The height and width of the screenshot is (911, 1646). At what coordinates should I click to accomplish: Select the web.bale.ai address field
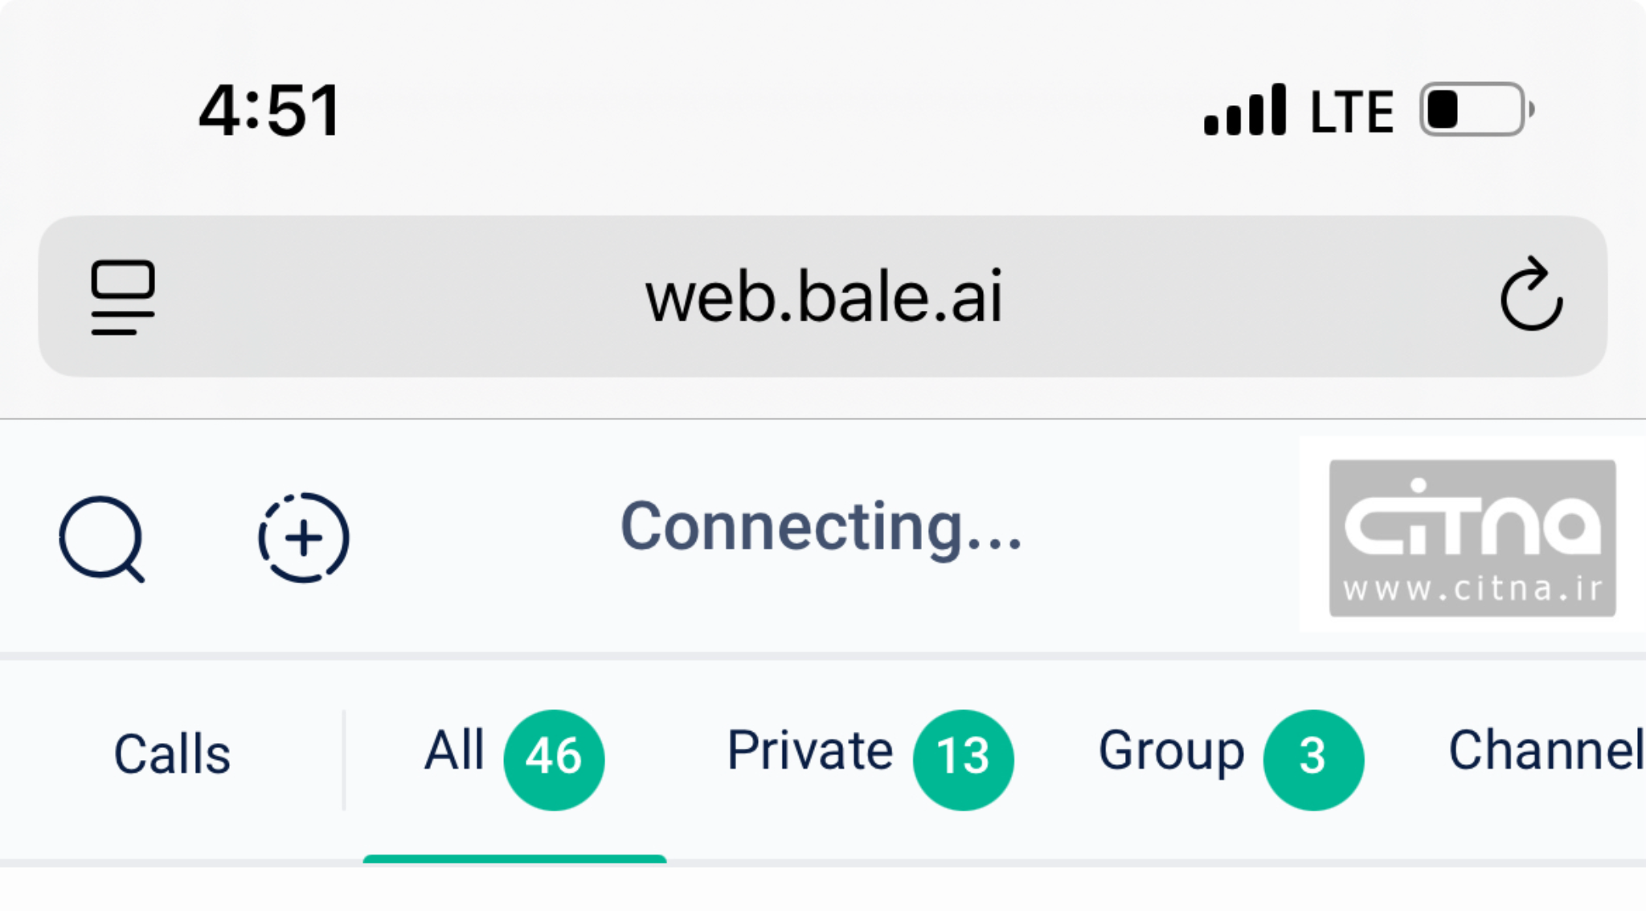(x=823, y=296)
